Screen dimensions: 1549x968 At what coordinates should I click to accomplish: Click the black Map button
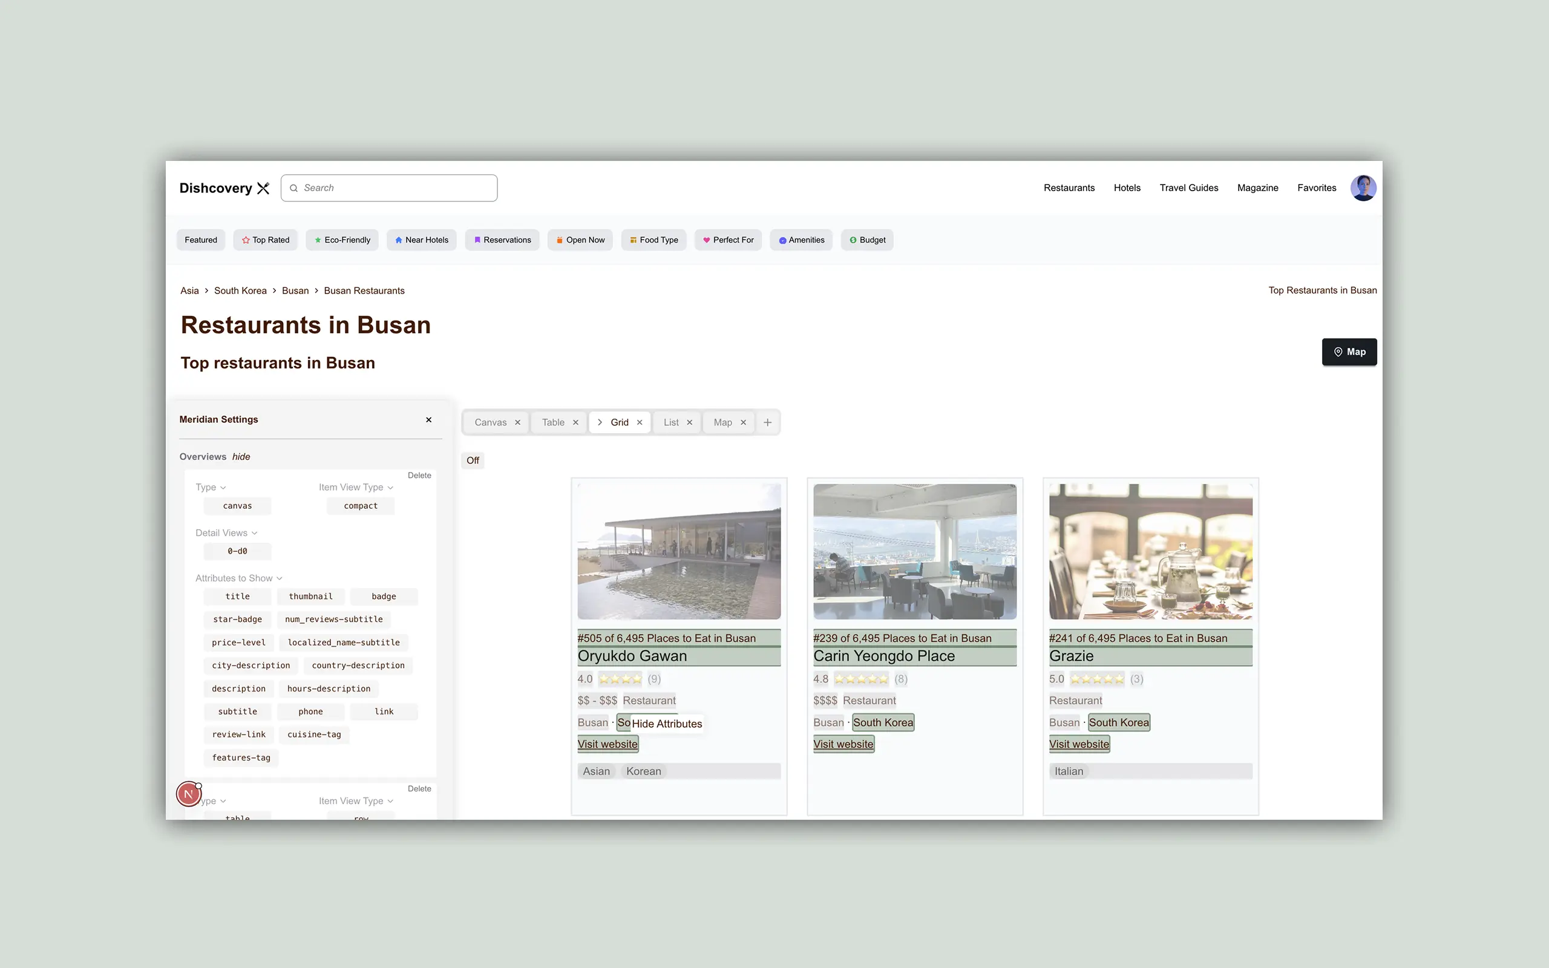(x=1349, y=352)
